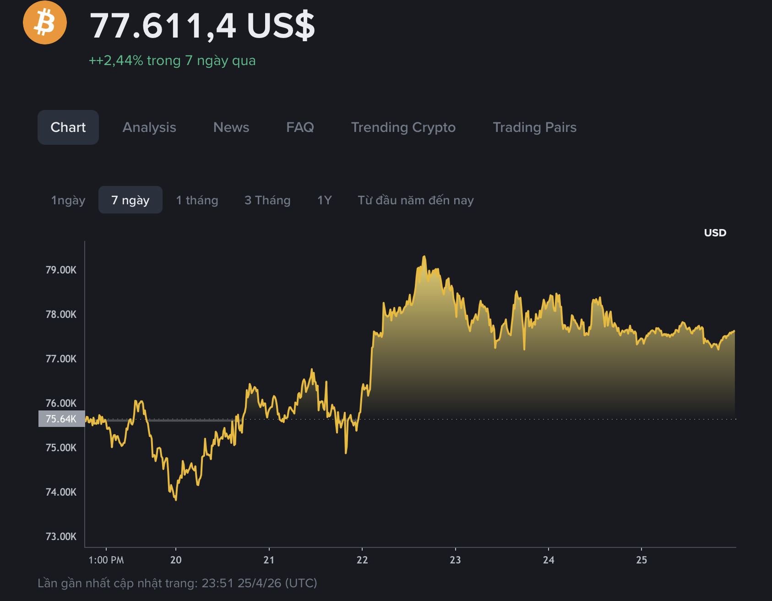Viewport: 772px width, 601px height.
Task: Open the Analysis tab
Action: point(149,127)
